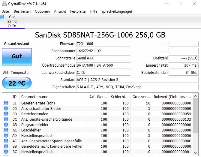Screen dimensions: 201x157
Task: Click status orb for row BC Herstellerspezifisch
Action: (x=6, y=152)
